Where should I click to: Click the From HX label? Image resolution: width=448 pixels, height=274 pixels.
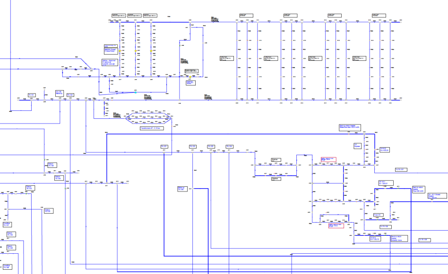click(378, 215)
